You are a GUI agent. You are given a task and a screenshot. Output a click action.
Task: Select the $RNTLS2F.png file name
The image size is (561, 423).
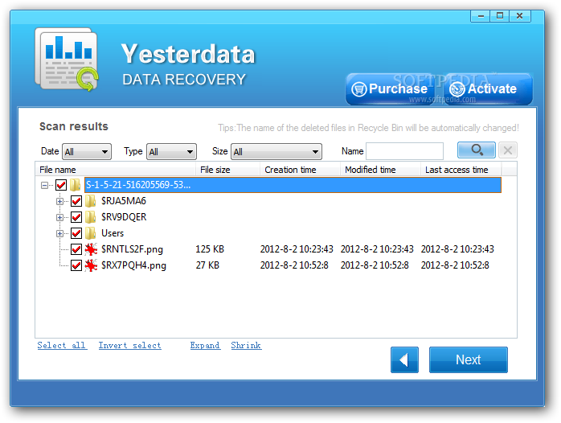pyautogui.click(x=132, y=249)
